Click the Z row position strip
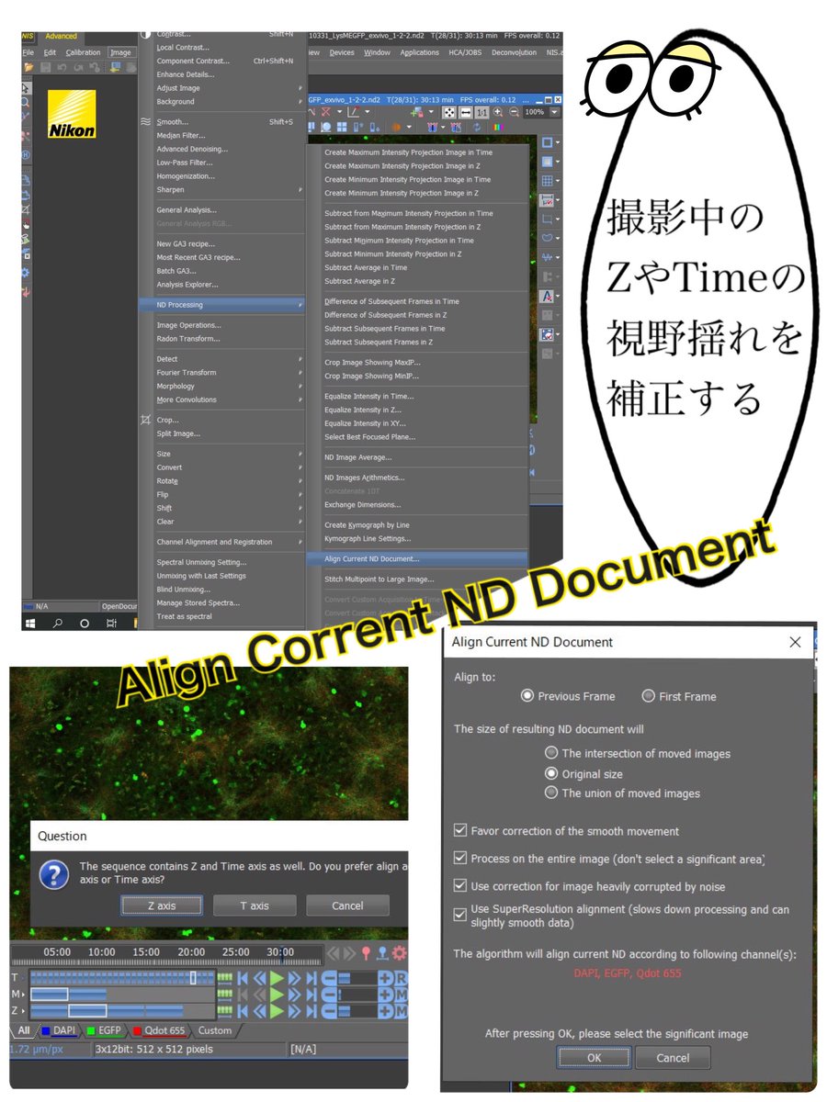The image size is (827, 1102). pyautogui.click(x=122, y=1010)
